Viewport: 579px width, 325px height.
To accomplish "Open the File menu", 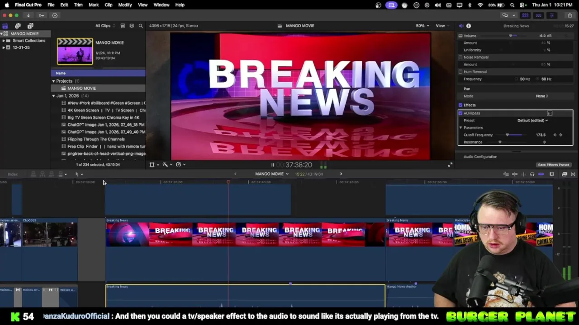I will point(51,5).
